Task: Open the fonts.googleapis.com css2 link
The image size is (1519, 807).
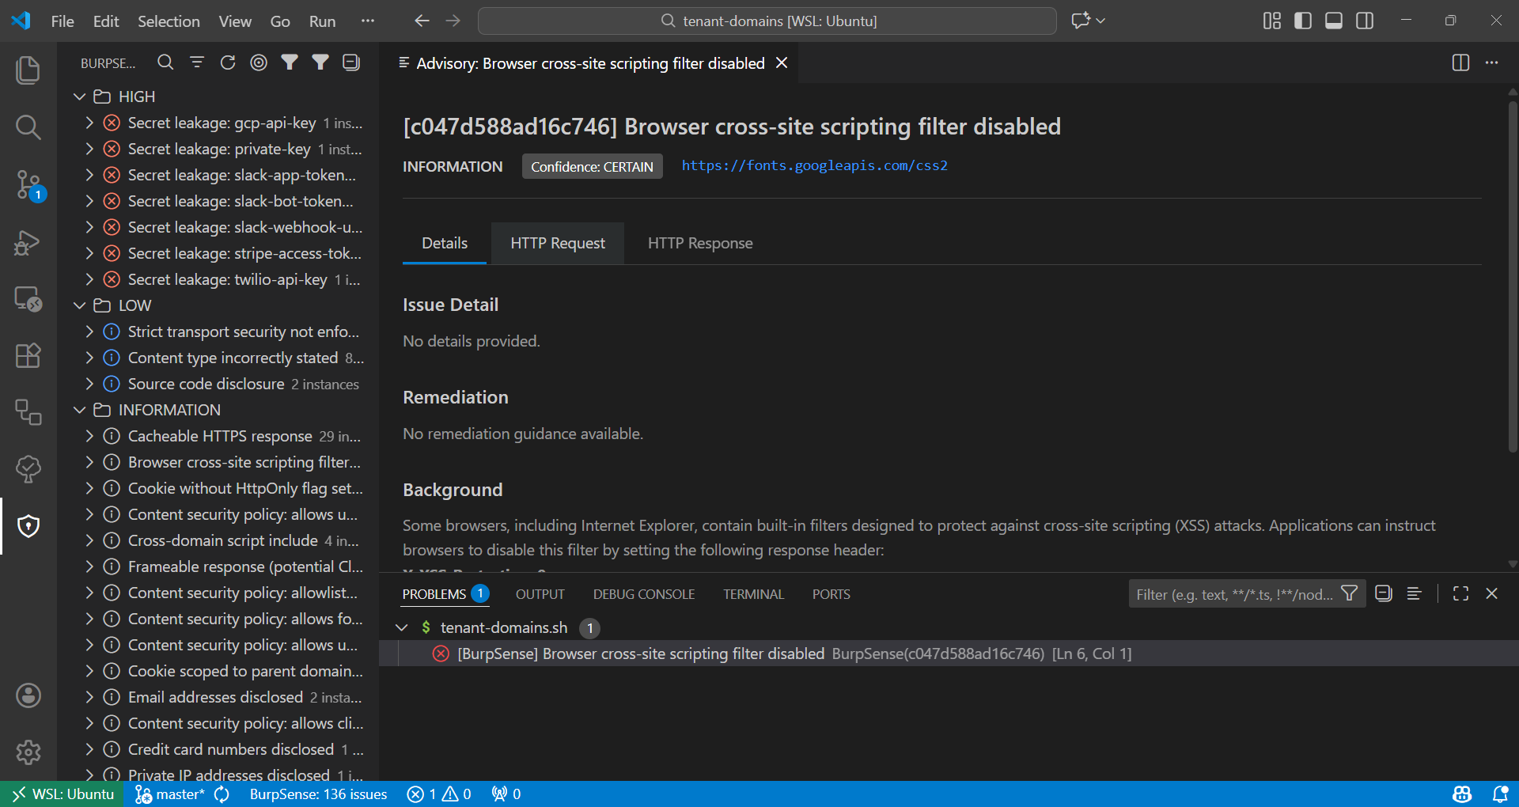Action: coord(814,165)
